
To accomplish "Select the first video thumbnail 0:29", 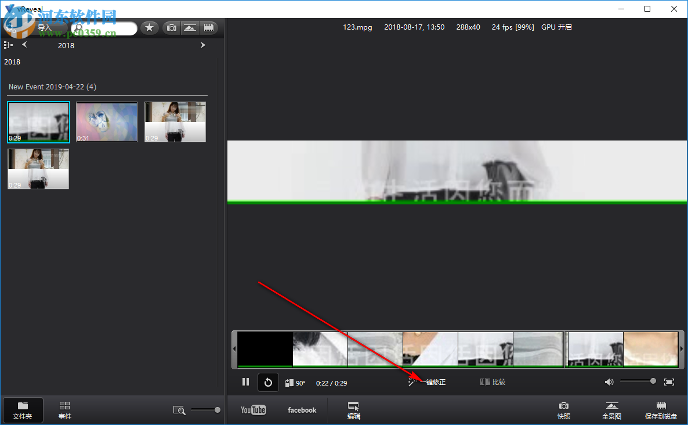I will tap(39, 122).
